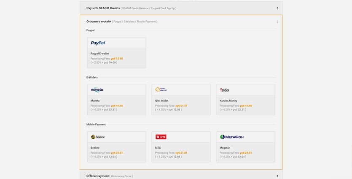Screen dimensions: 352x179
Task: Pick Qiwi Wallet processing fees text
Action: 172,106
